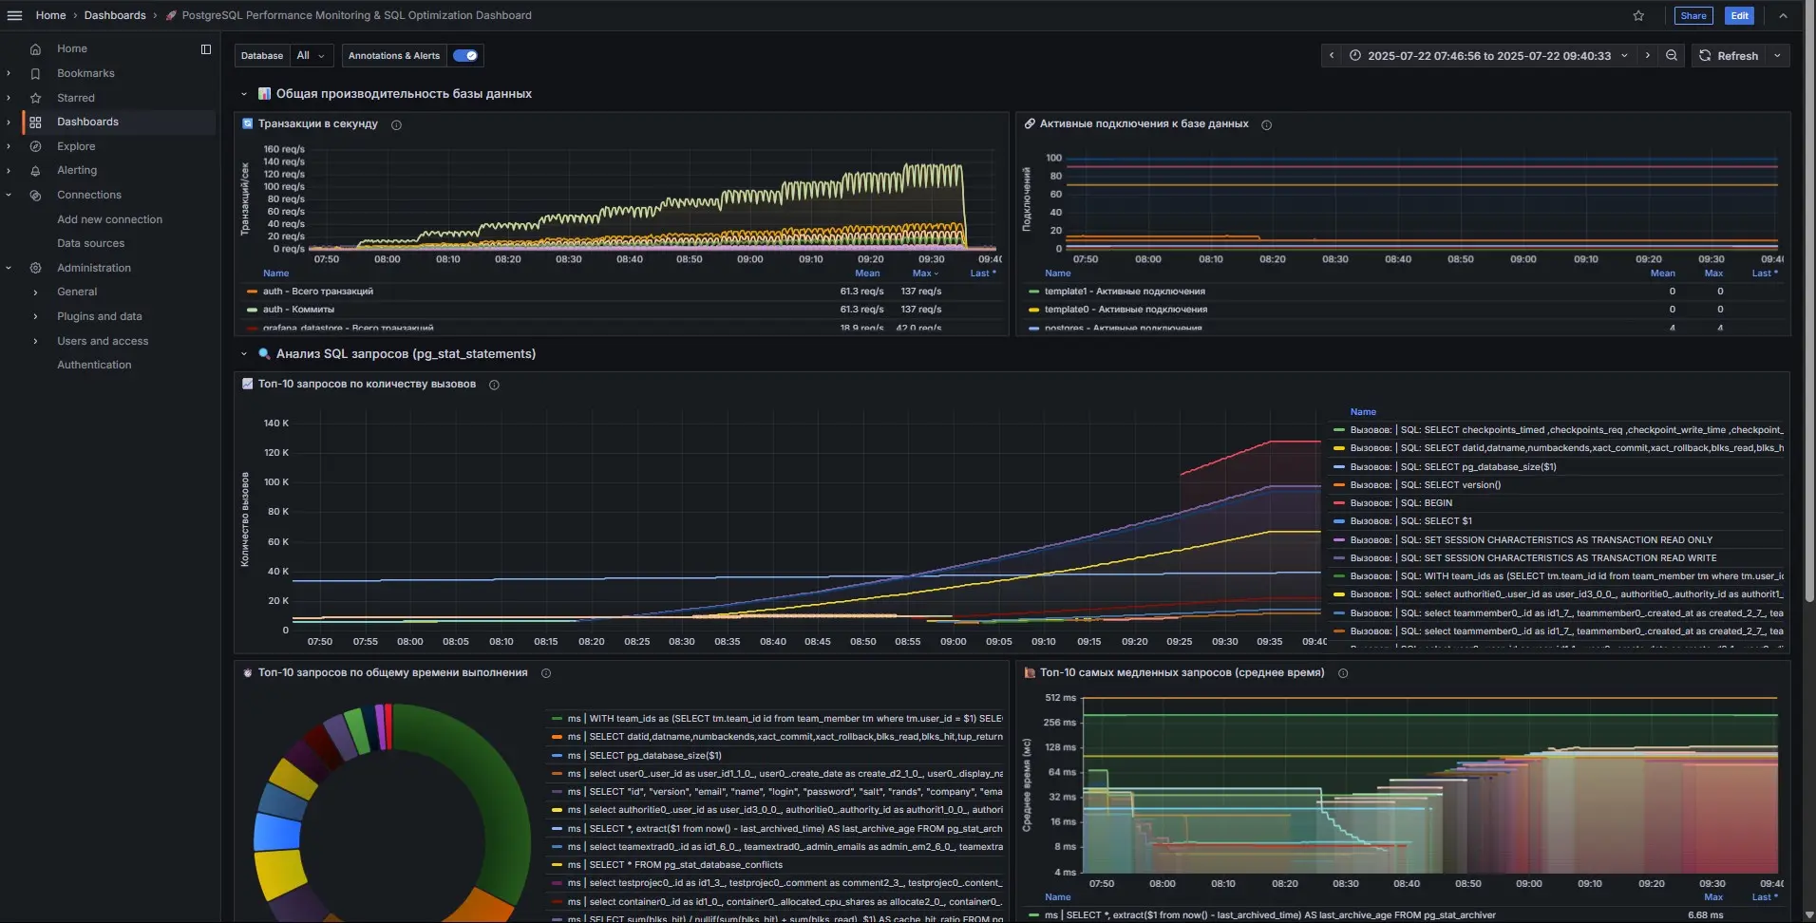Show info for Активные подключения panel
Screen dimensions: 1816x923
[x=1266, y=125]
